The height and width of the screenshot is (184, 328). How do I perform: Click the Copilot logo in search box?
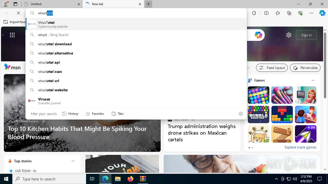[258, 35]
